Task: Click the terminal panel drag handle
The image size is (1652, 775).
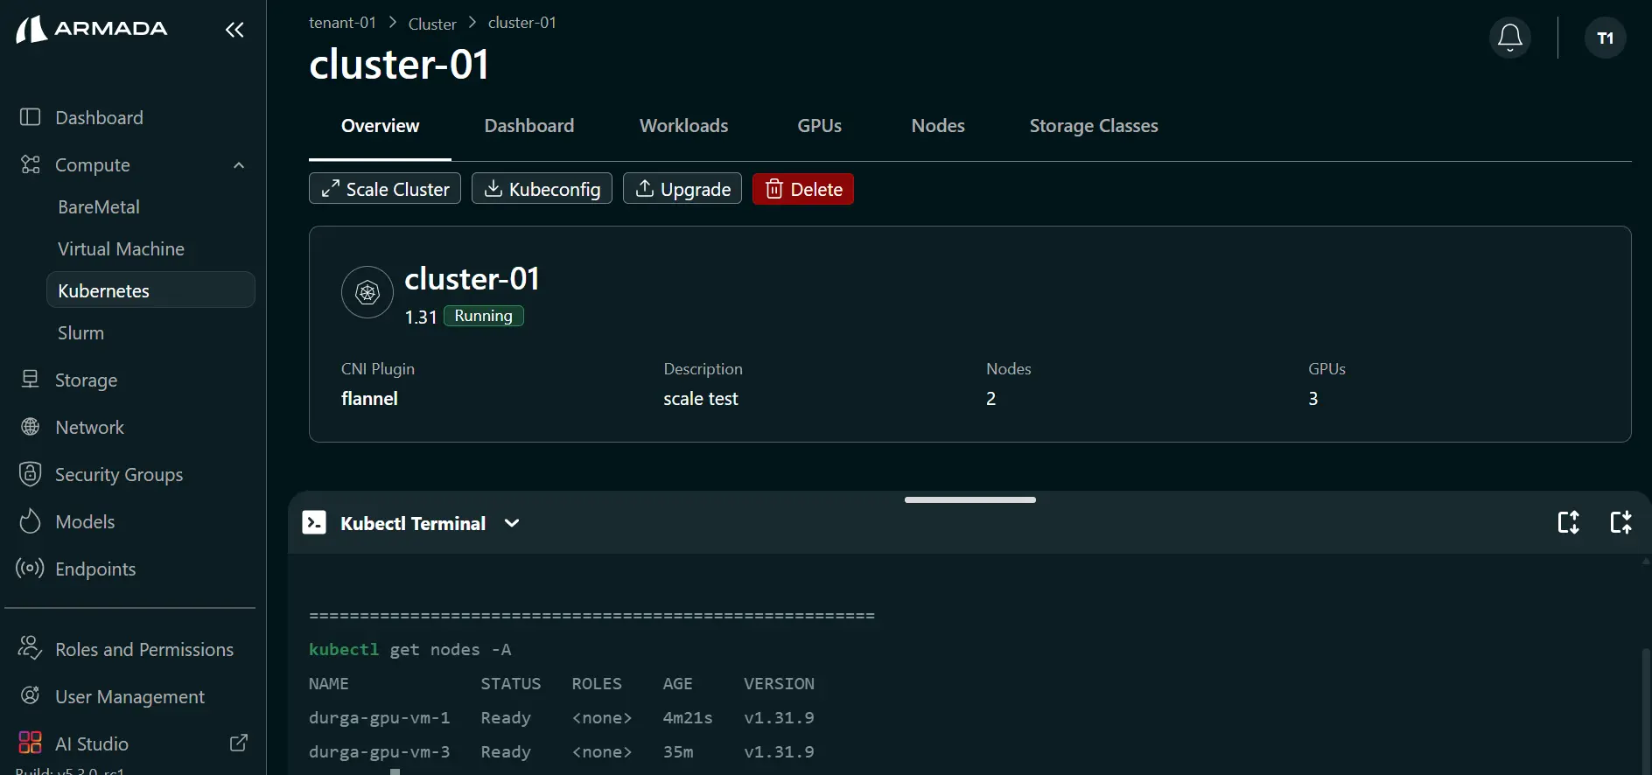Action: point(970,499)
